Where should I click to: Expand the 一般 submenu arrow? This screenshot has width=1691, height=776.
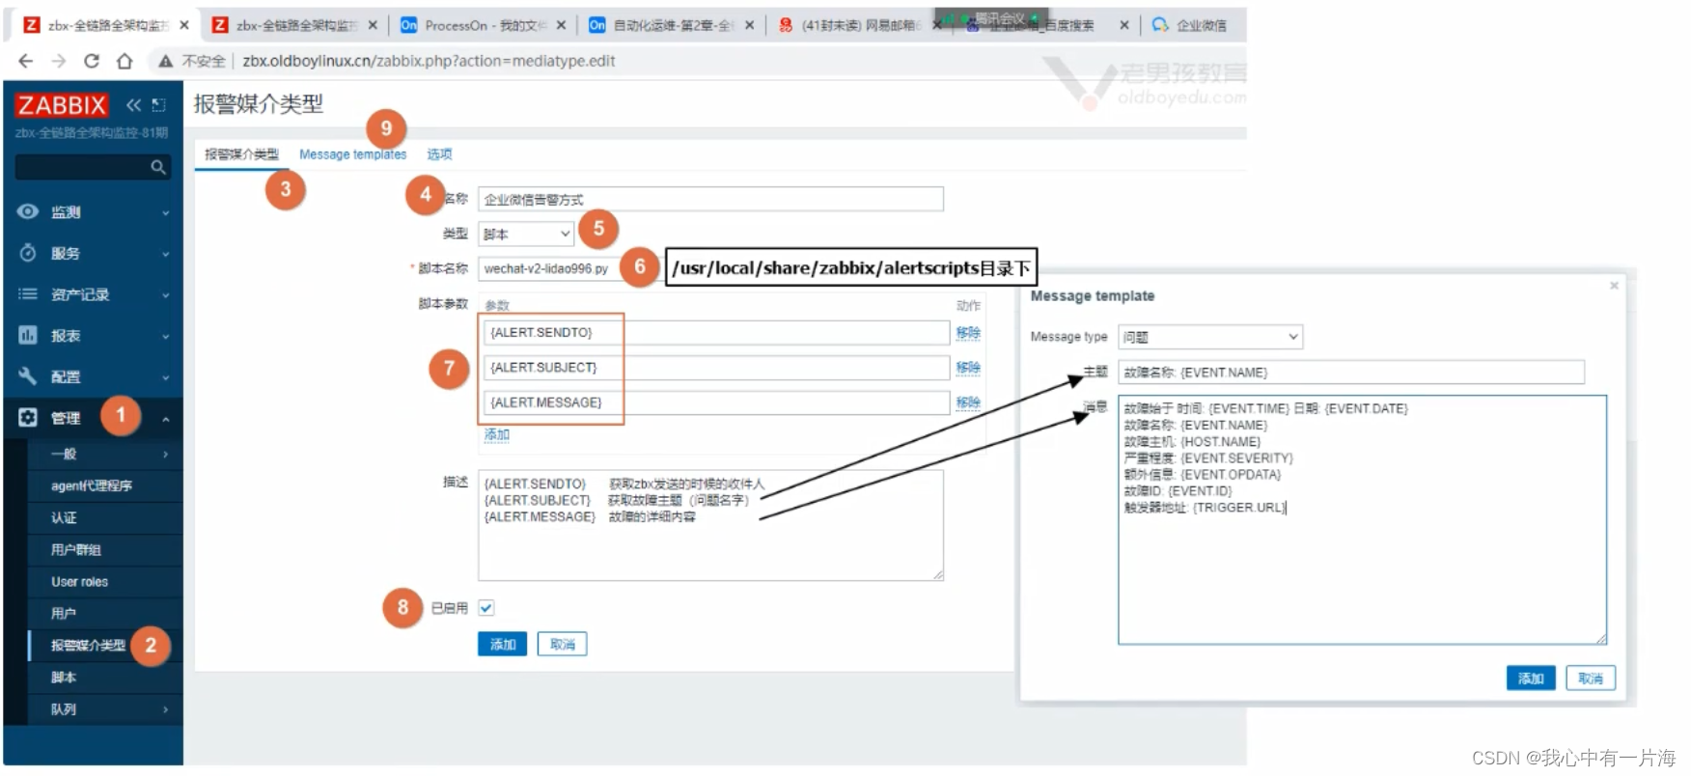point(166,454)
